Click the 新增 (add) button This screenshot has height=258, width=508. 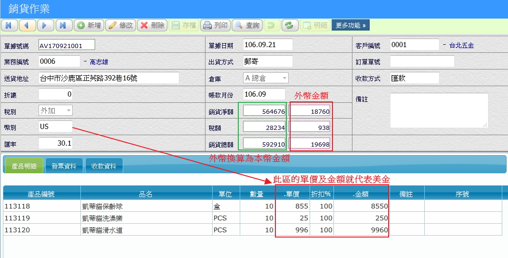89,25
